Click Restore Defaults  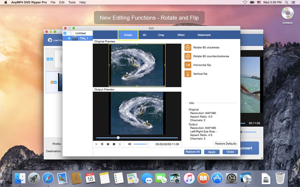(x=225, y=144)
